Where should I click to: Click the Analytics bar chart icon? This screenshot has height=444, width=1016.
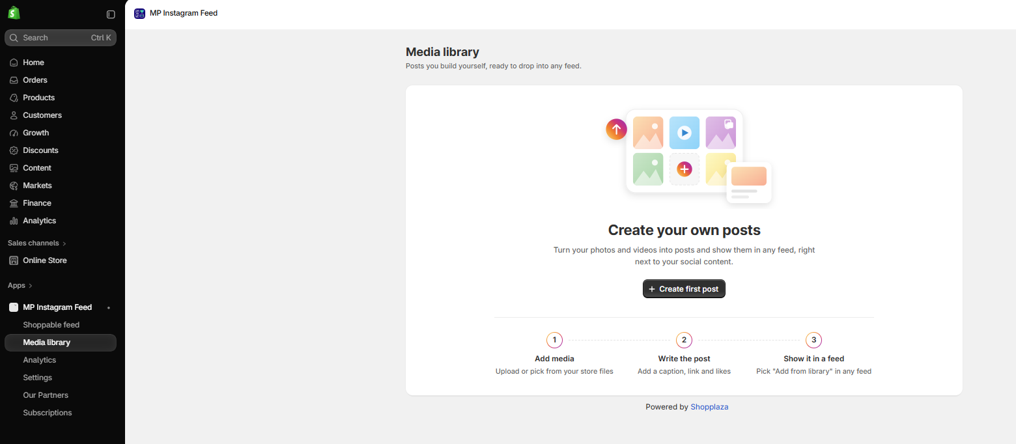[x=14, y=221]
